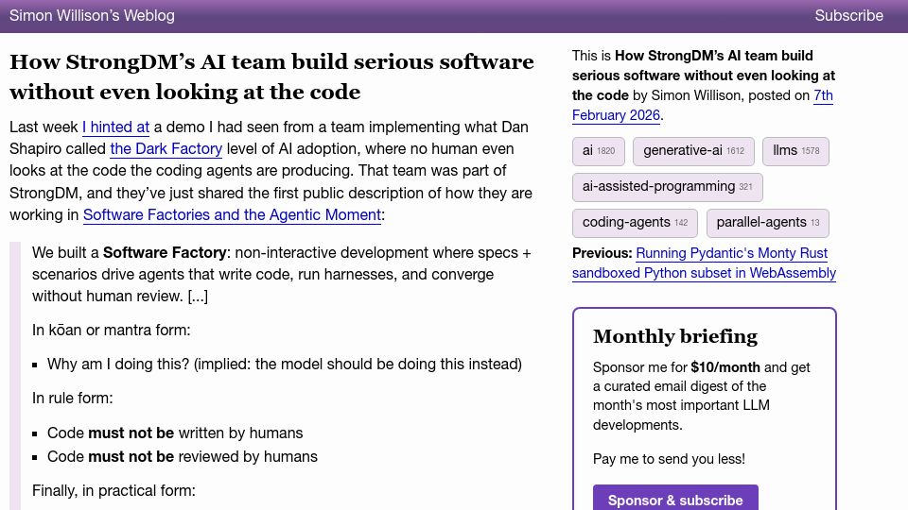Image resolution: width=908 pixels, height=510 pixels.
Task: Open previous post about Pydantic's Monty Rust
Action: tap(704, 263)
